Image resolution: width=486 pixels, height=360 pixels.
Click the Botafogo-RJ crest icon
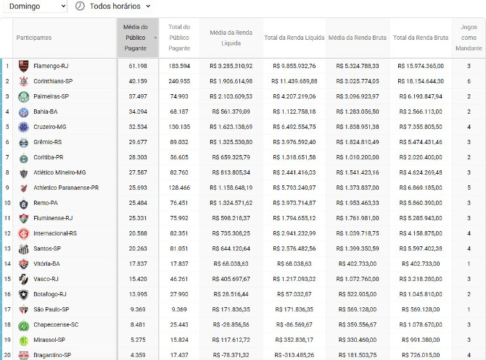(x=23, y=294)
